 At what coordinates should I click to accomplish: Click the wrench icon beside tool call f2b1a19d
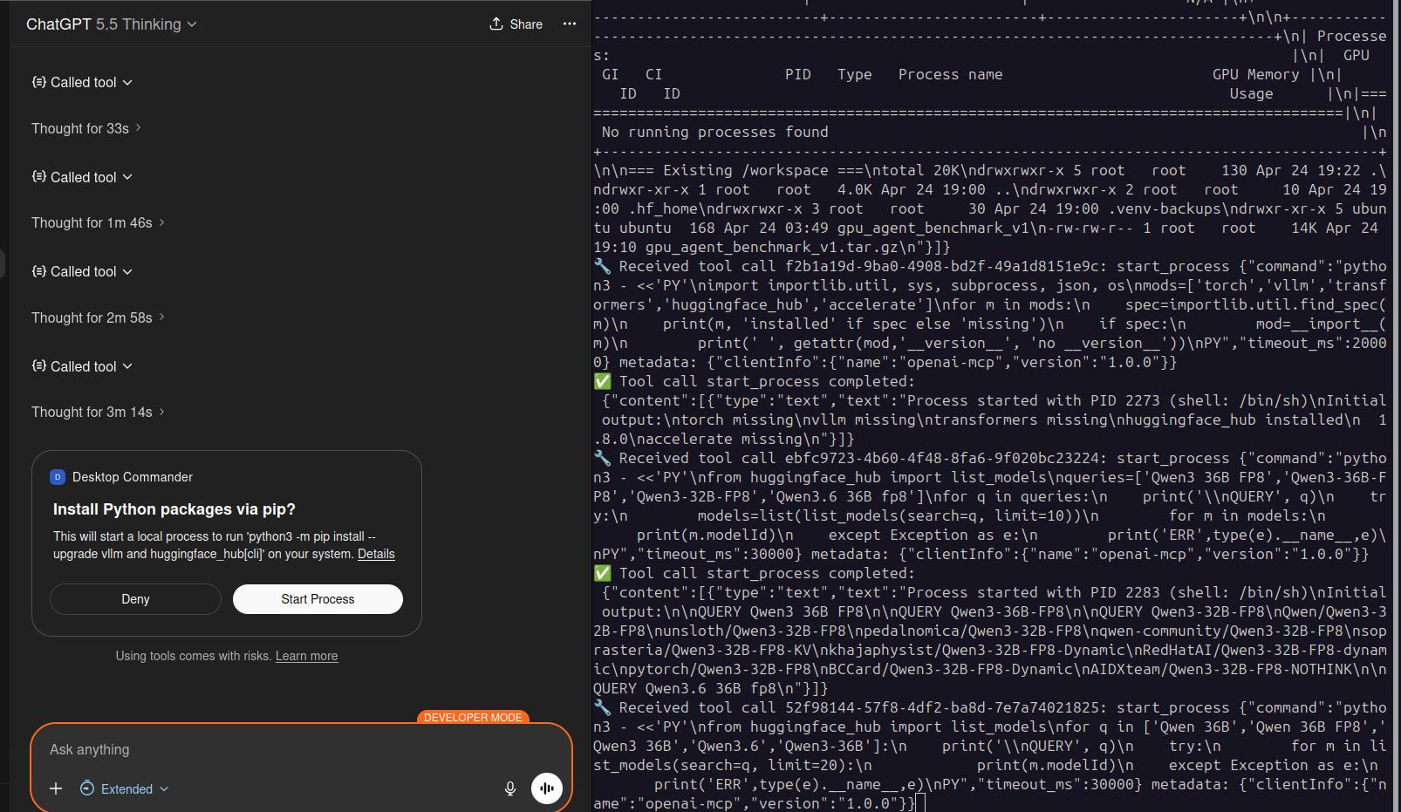point(602,266)
